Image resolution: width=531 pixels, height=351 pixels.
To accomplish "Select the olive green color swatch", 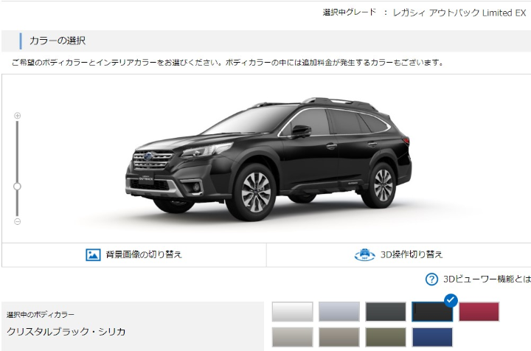I will [386, 337].
